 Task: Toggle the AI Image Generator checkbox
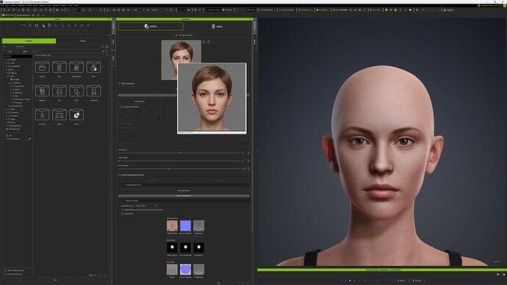pos(176,35)
